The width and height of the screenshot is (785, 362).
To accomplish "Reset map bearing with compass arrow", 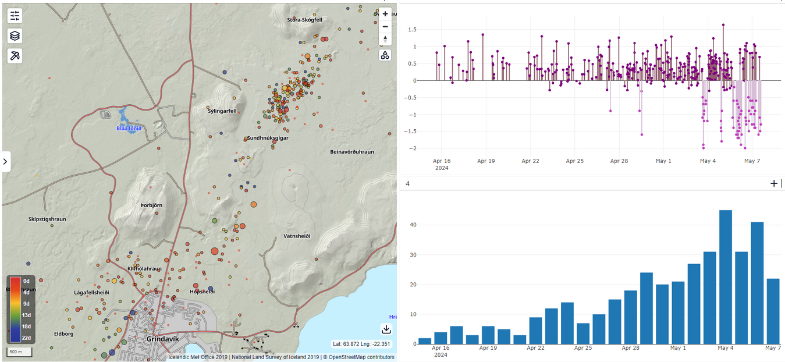I will point(385,40).
